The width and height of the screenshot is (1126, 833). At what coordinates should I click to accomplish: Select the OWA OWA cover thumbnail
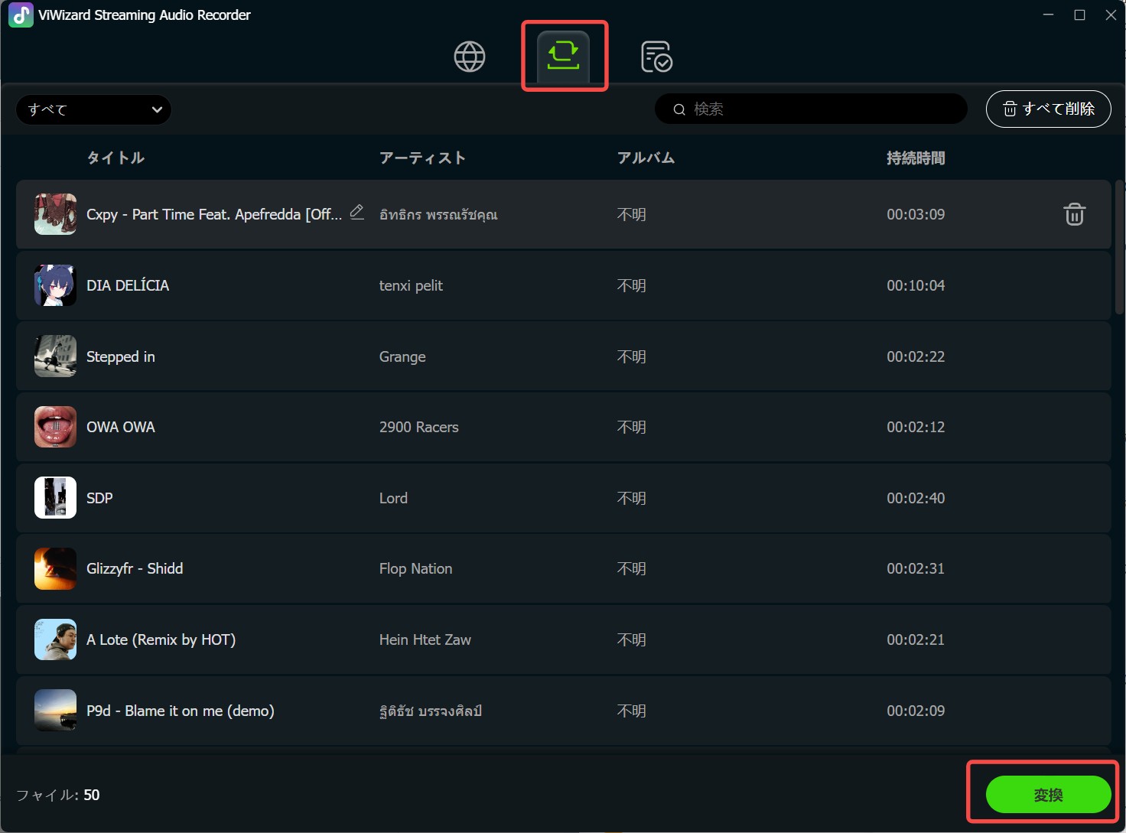tap(55, 427)
